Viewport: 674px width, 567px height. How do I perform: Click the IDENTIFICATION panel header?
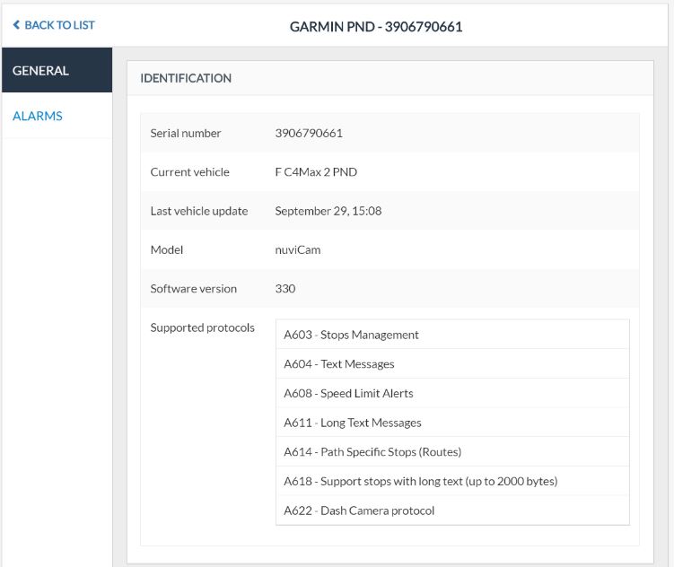coord(186,78)
